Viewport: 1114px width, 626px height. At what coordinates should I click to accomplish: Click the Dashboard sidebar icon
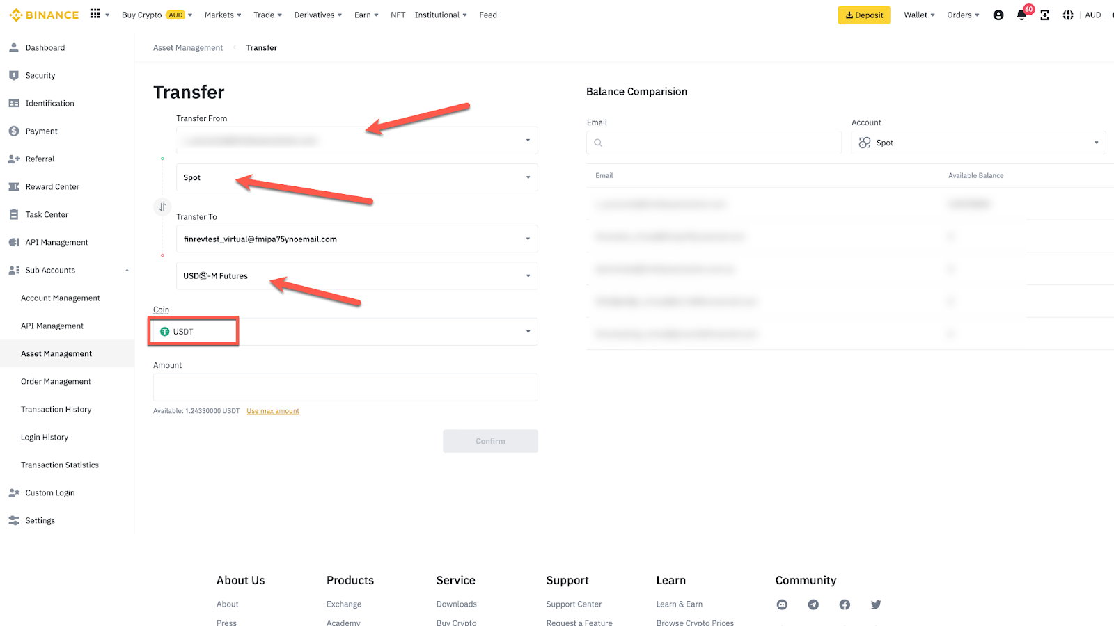[x=14, y=47]
